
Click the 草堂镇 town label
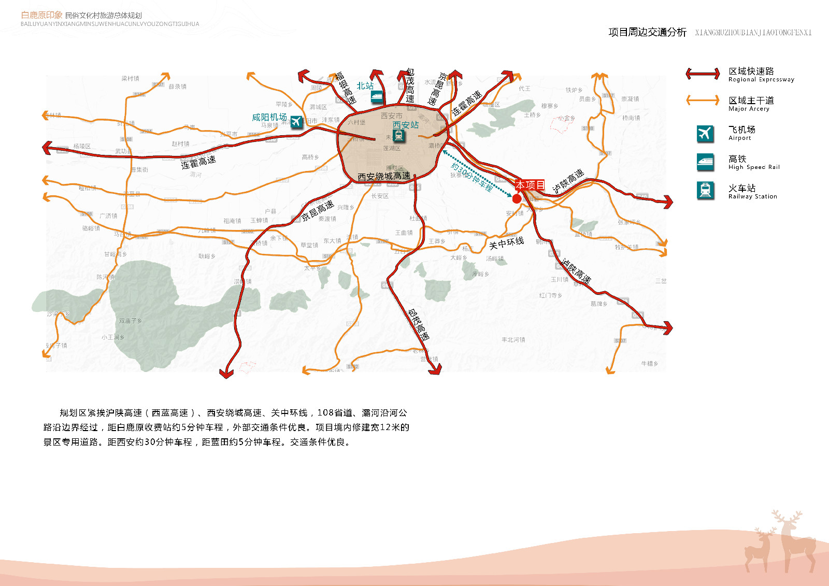coord(309,245)
